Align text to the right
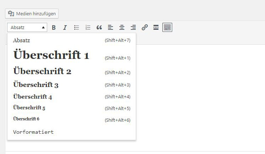Image resolution: width=265 pixels, height=154 pixels. point(133,27)
